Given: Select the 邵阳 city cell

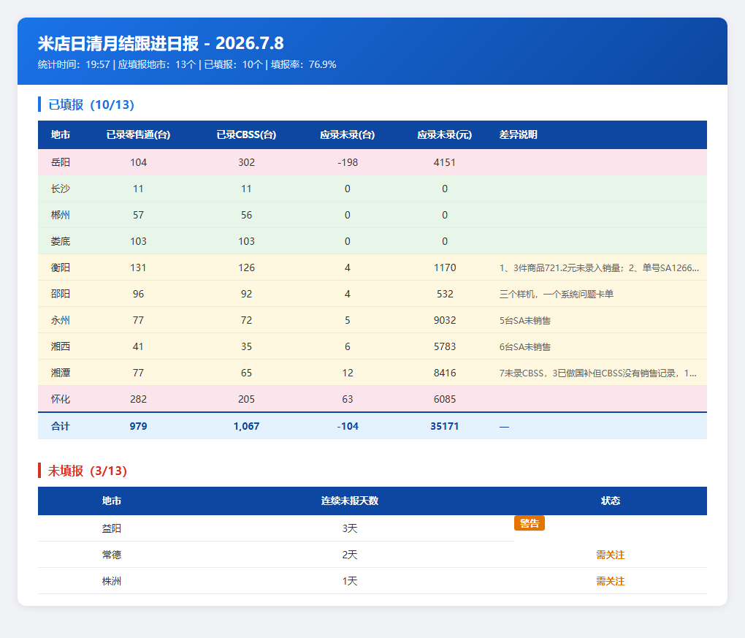Looking at the screenshot, I should (x=61, y=294).
